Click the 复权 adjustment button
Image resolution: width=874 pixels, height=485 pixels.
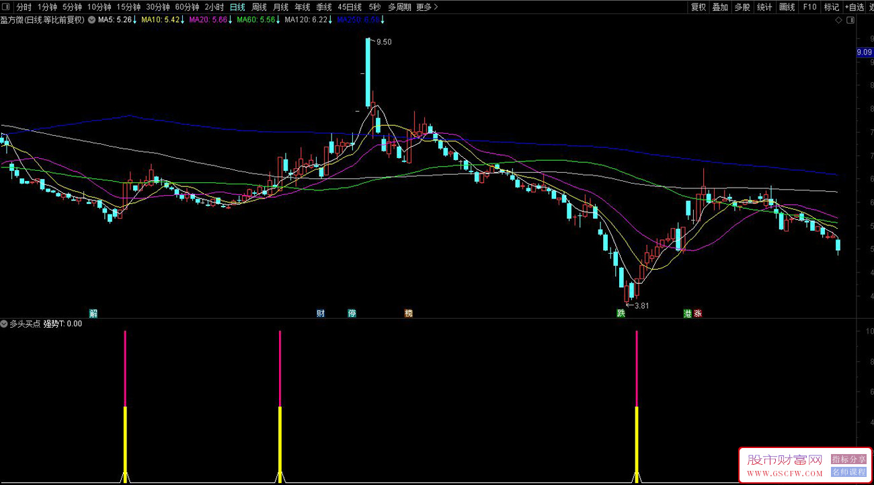(x=699, y=7)
